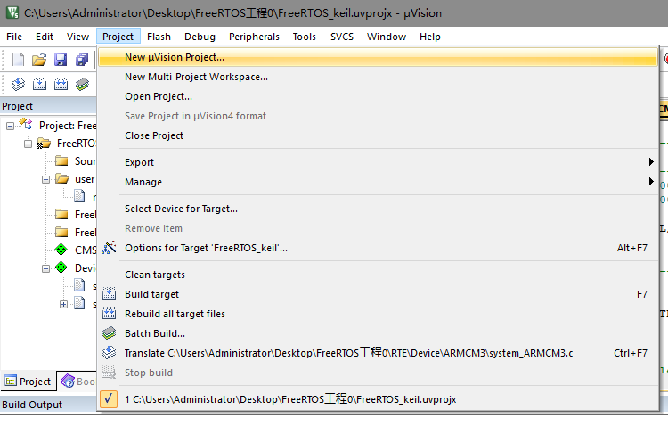Switch to the Books panel tab

click(77, 382)
